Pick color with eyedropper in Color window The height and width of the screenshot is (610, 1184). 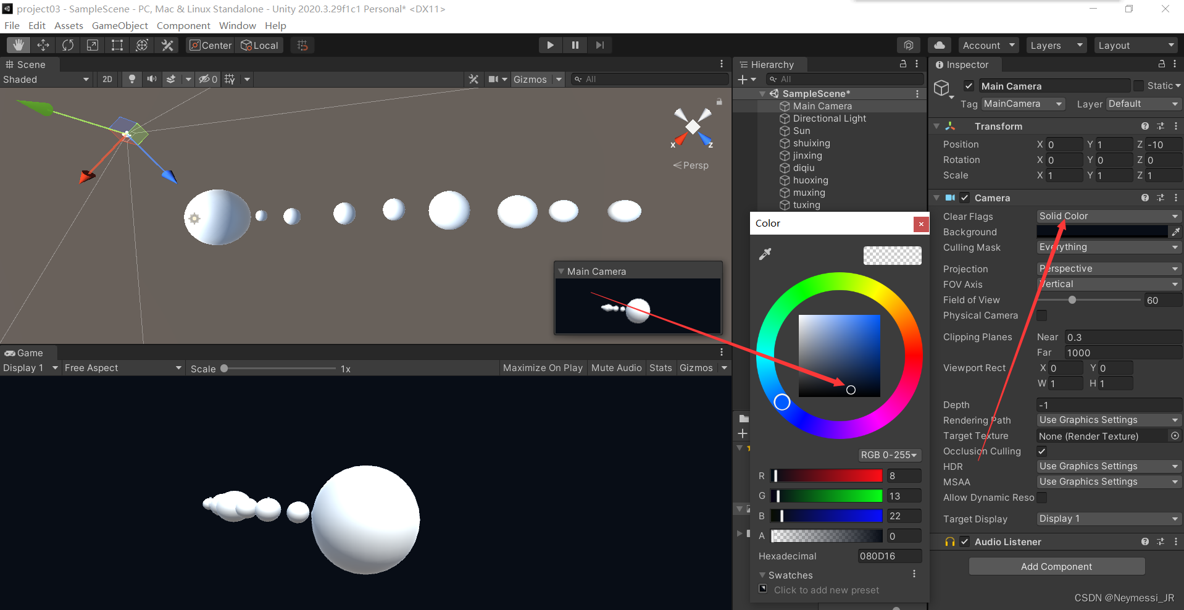(x=765, y=254)
